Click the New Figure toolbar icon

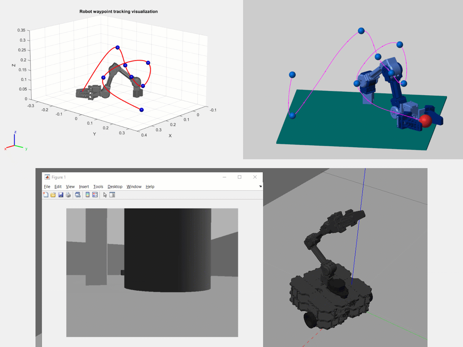[46, 195]
